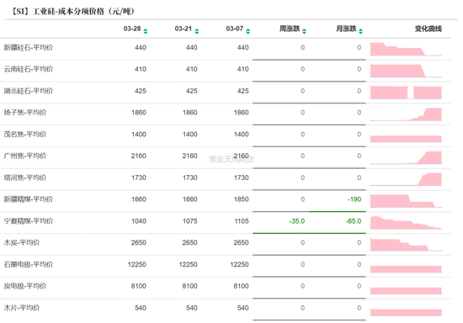The height and width of the screenshot is (323, 463).
Task: Open 扬子焦 trend sparkline chart
Action: pos(406,114)
